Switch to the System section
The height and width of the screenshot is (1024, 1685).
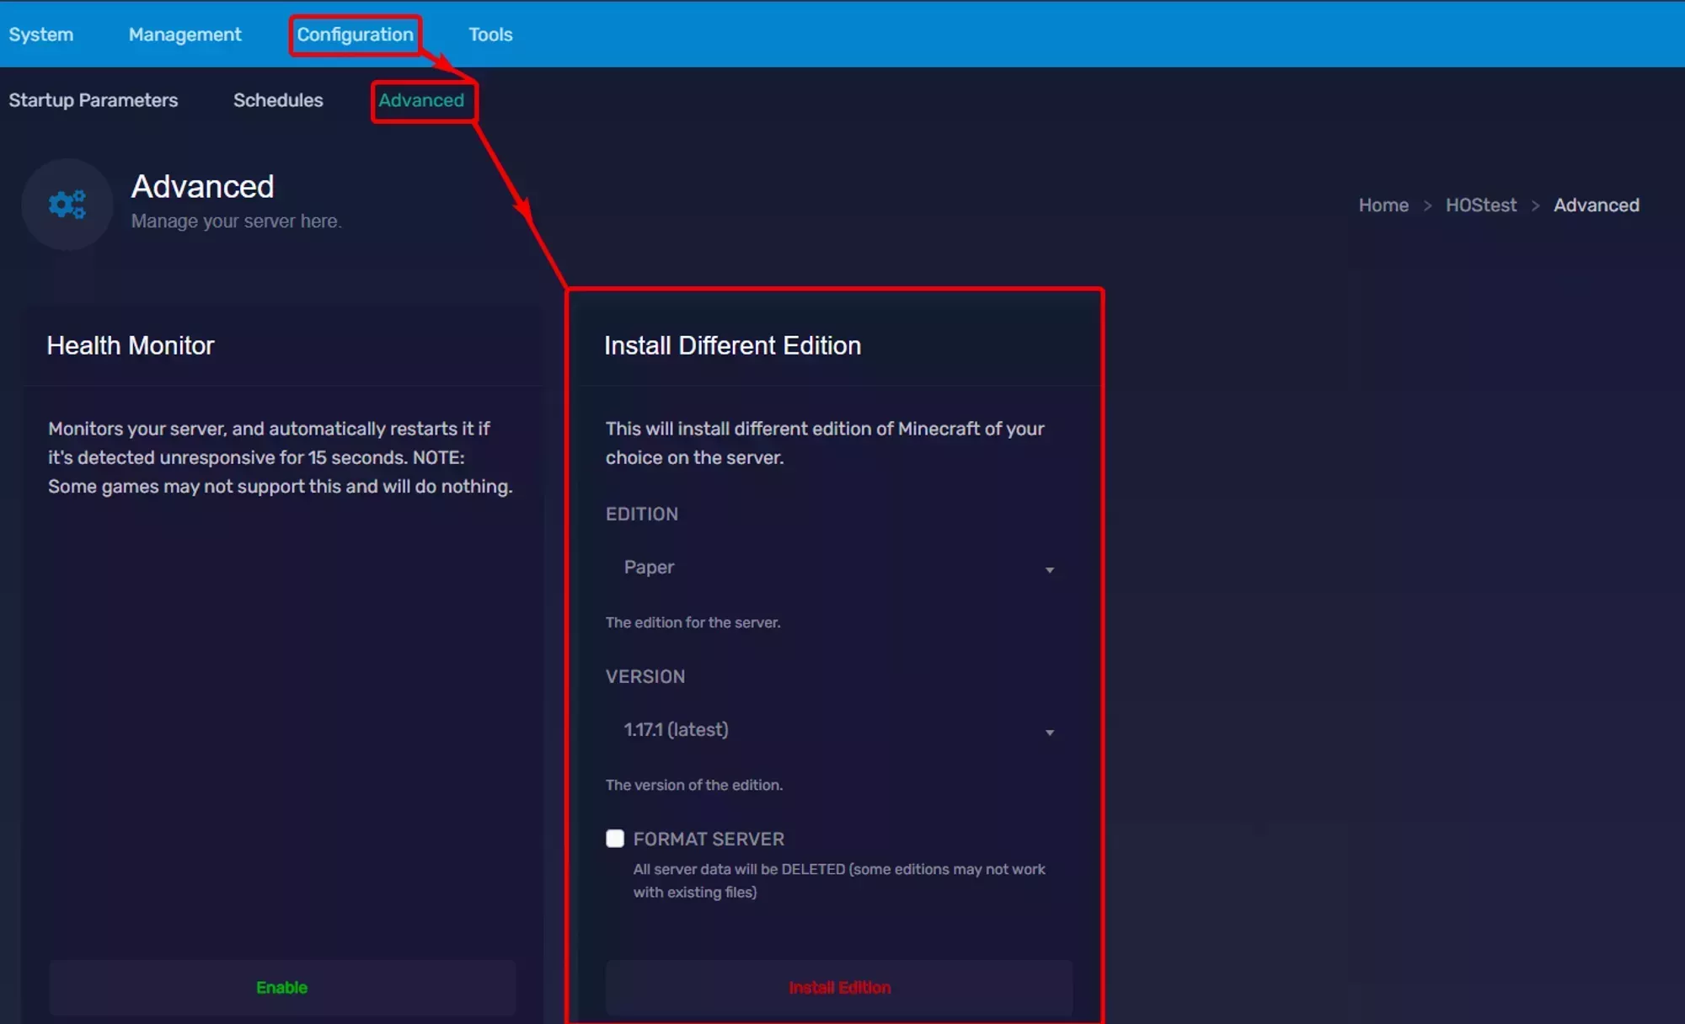point(41,35)
